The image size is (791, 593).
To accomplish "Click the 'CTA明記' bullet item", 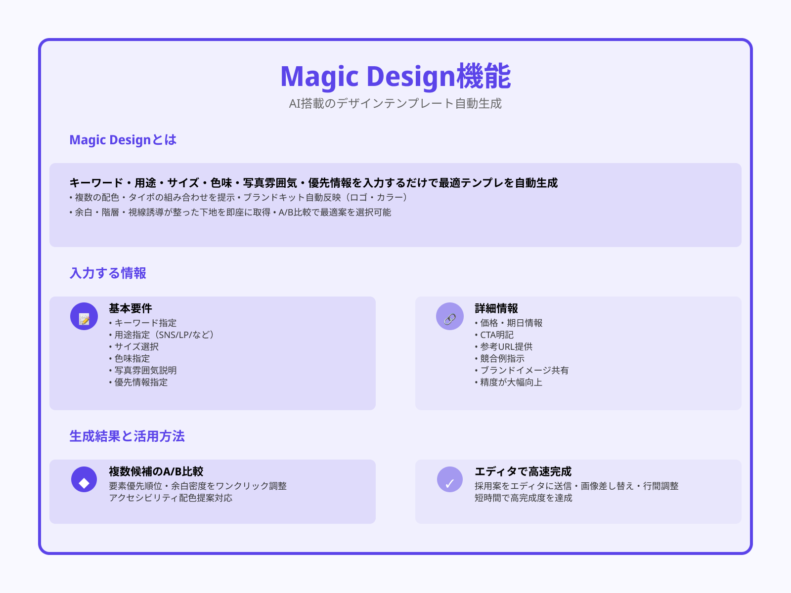I will (497, 335).
